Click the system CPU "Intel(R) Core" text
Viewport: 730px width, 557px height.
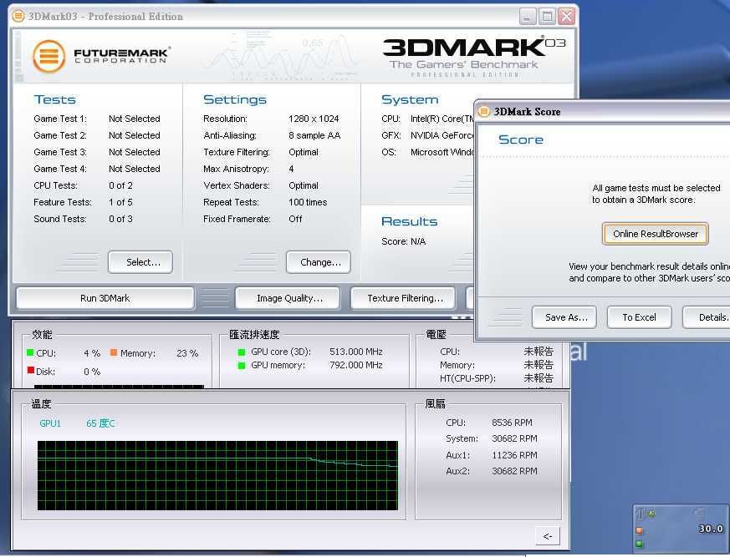[442, 119]
